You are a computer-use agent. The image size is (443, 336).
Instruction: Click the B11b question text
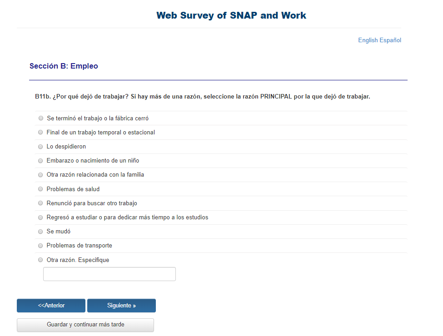[203, 97]
